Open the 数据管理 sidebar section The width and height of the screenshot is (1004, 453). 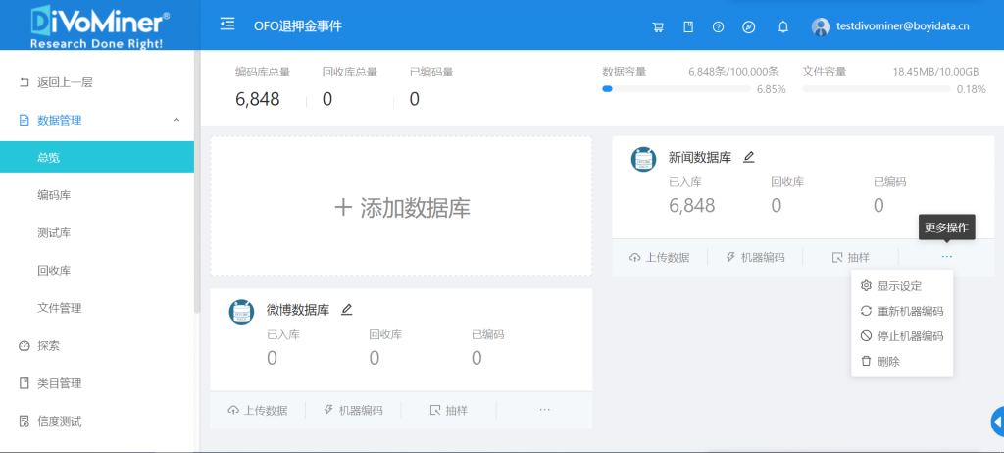tap(97, 120)
